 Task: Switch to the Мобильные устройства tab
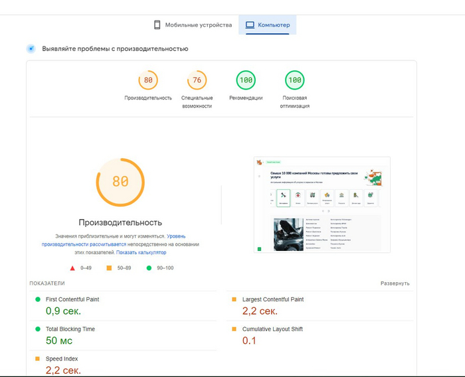pyautogui.click(x=193, y=25)
